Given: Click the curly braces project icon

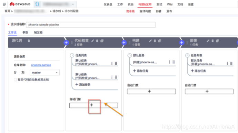Looking at the screenshot, I should coord(37,4).
